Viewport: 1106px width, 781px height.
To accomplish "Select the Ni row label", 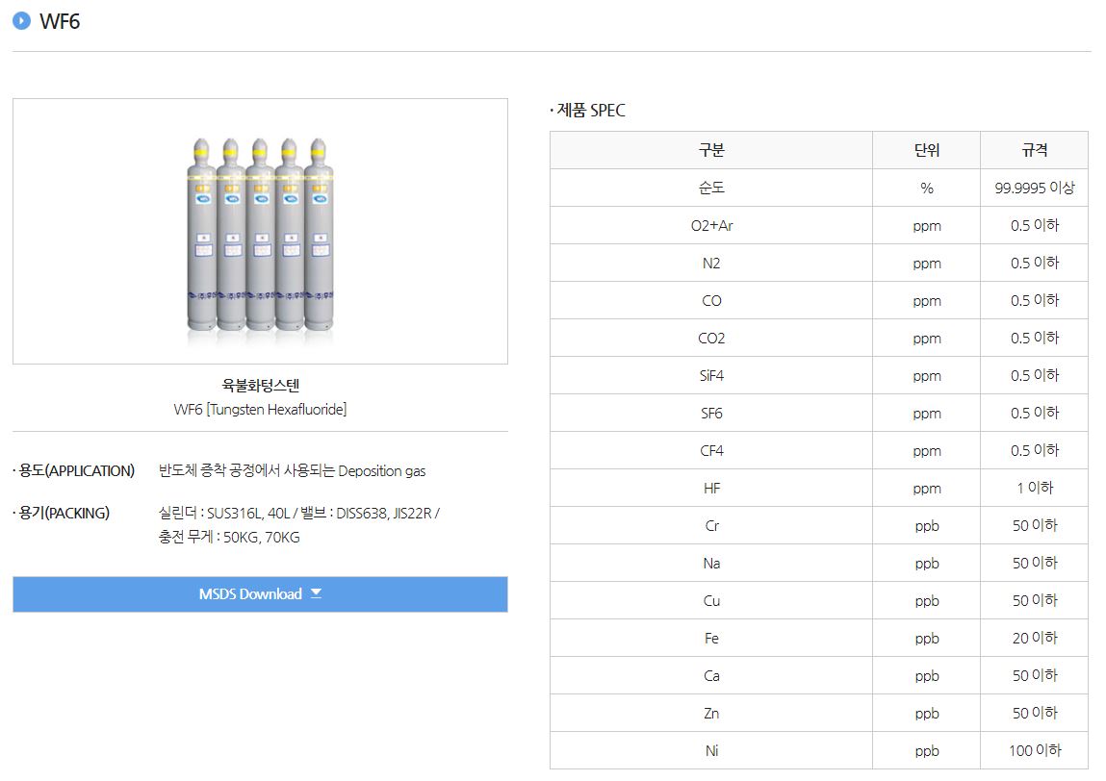I will point(711,750).
